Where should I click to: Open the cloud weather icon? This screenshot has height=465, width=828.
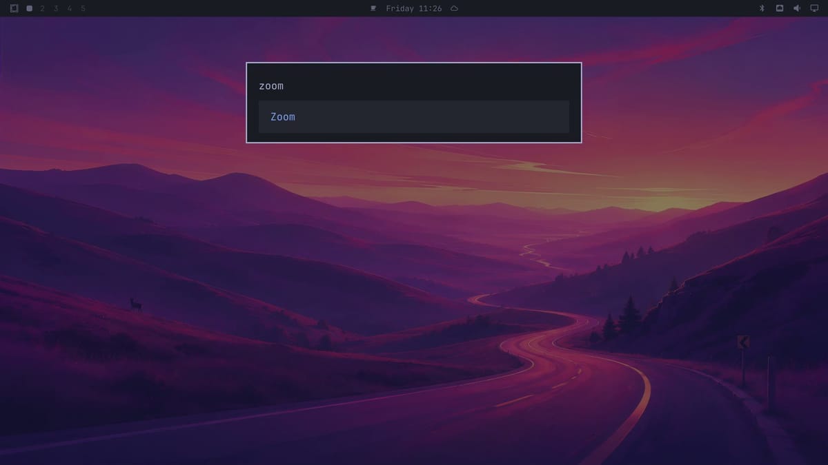(x=454, y=8)
